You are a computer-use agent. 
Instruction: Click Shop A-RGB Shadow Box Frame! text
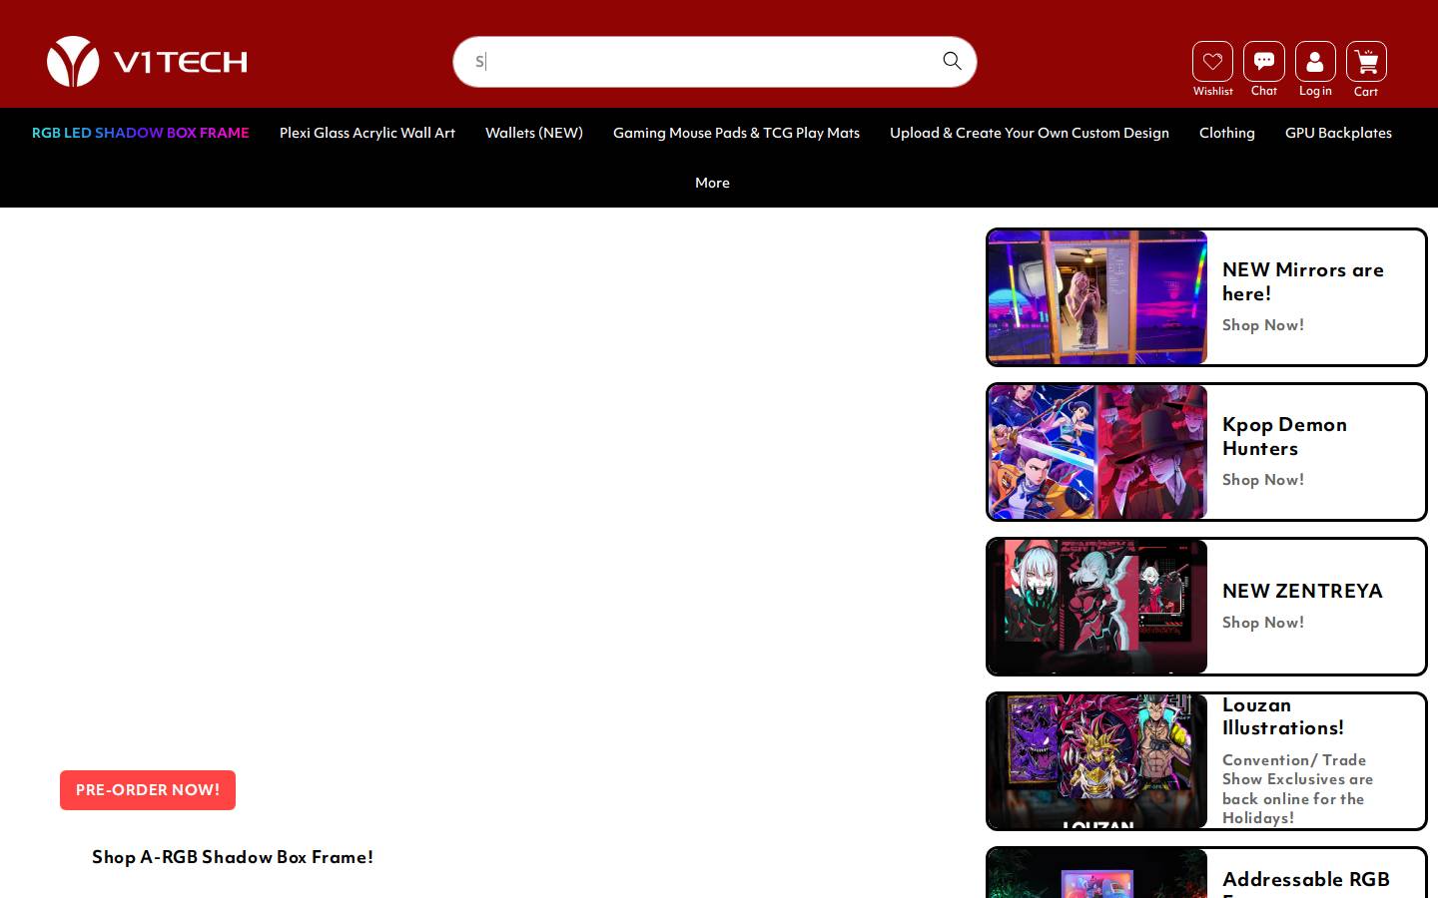[233, 857]
